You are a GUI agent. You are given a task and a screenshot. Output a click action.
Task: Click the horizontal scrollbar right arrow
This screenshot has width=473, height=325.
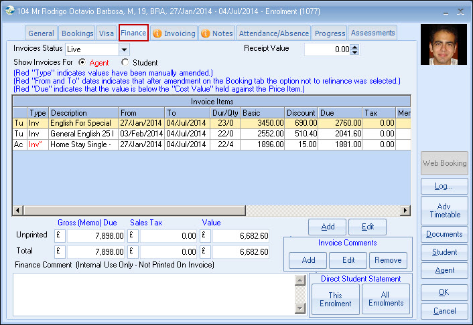[x=405, y=210]
